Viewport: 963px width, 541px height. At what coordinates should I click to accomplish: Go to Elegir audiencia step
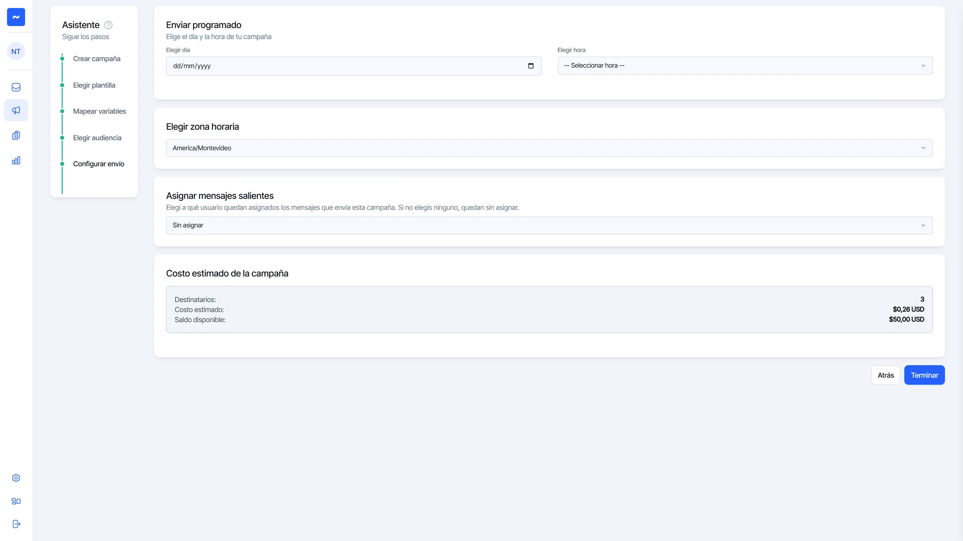click(x=97, y=138)
